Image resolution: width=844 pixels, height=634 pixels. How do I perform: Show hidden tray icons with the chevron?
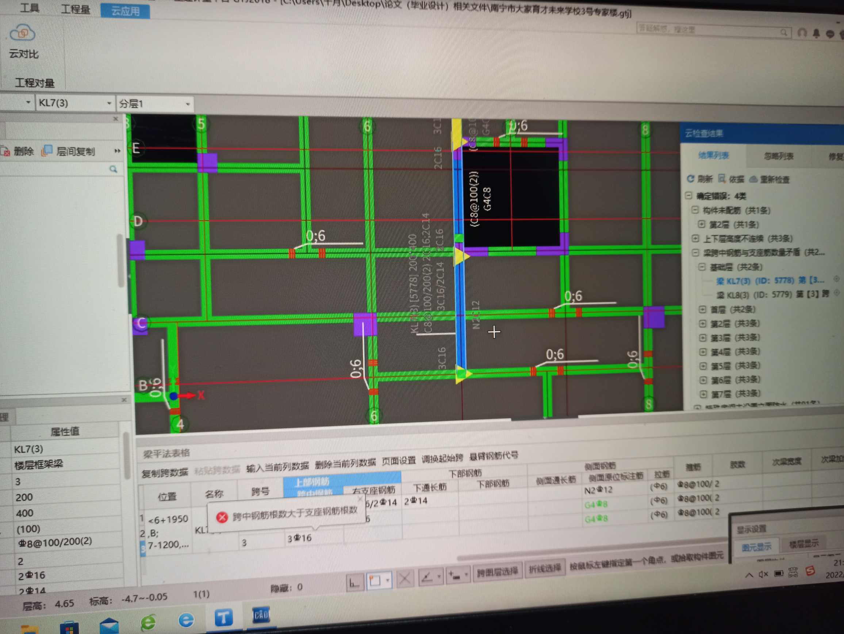(x=749, y=575)
